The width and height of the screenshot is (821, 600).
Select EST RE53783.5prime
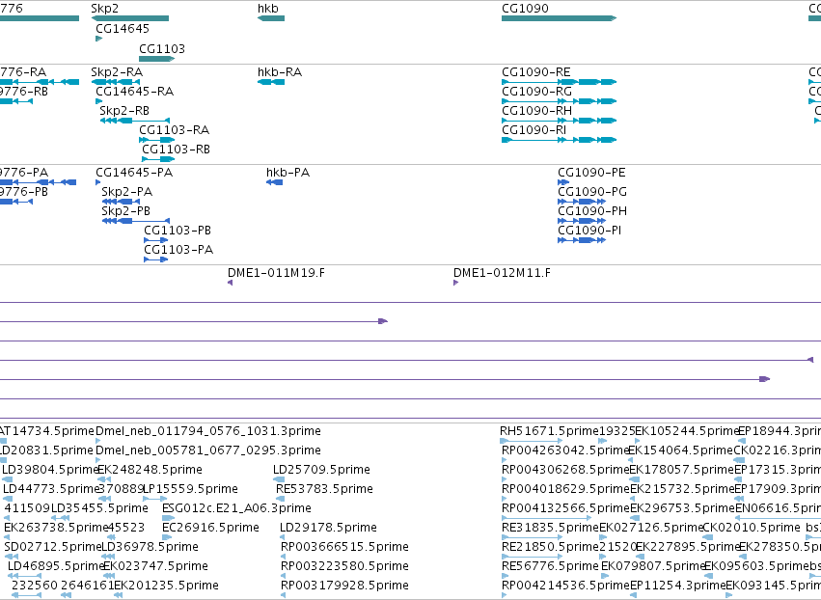(324, 488)
